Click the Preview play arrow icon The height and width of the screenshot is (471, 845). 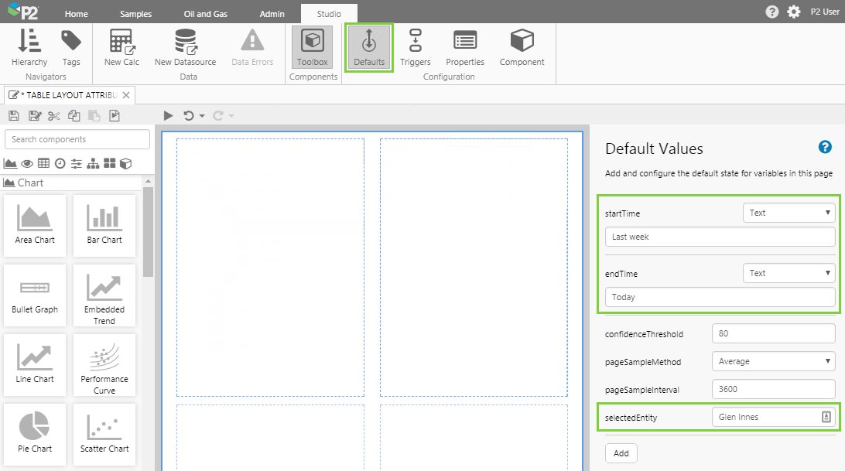[168, 116]
